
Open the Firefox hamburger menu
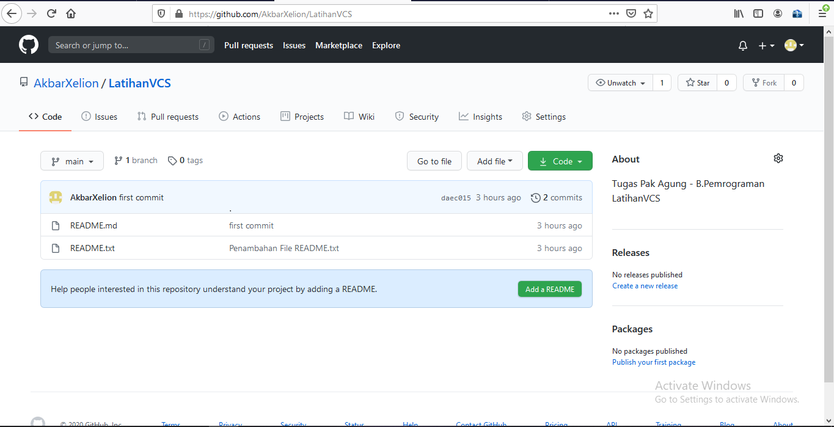tap(822, 13)
